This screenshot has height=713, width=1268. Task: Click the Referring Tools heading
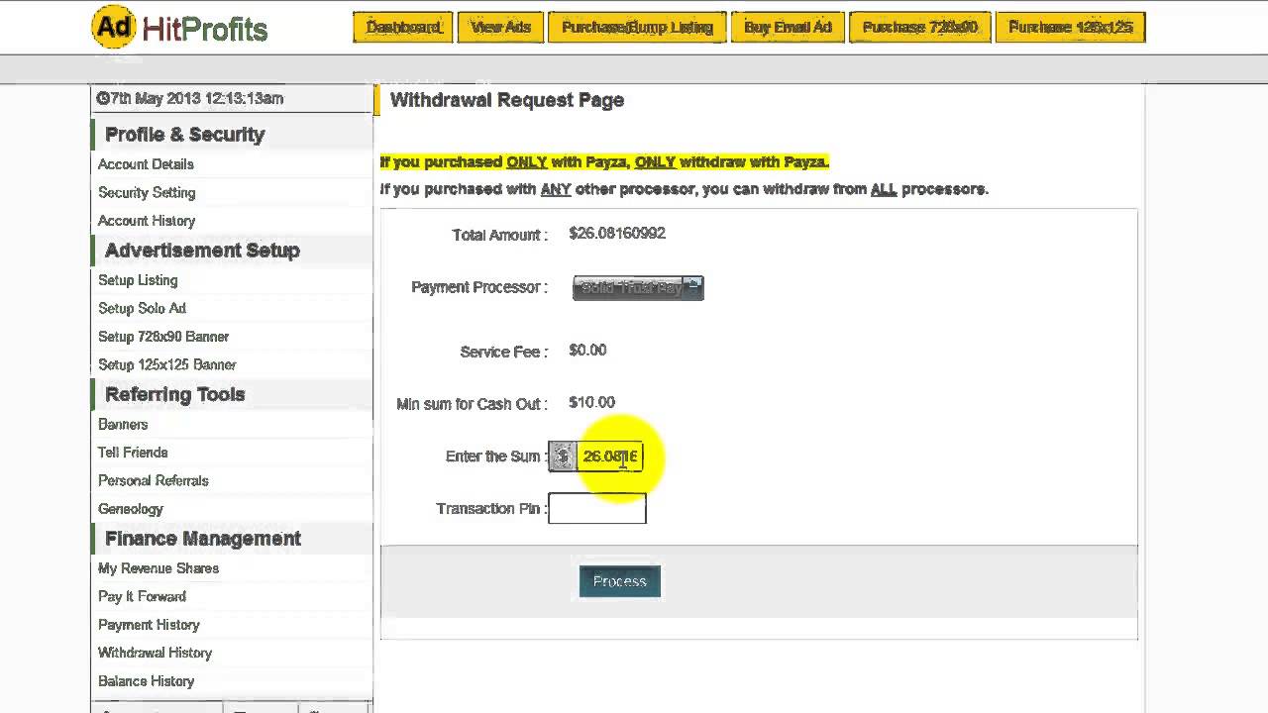point(174,394)
